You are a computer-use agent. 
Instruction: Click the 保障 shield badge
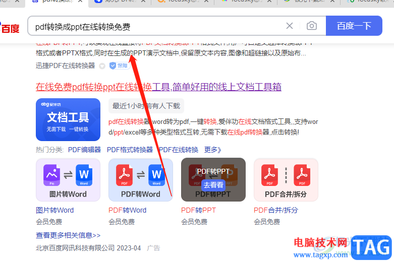coord(120,66)
